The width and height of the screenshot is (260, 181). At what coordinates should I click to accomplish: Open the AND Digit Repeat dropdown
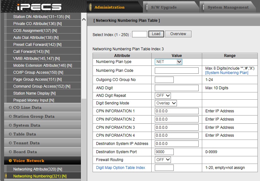point(163,96)
